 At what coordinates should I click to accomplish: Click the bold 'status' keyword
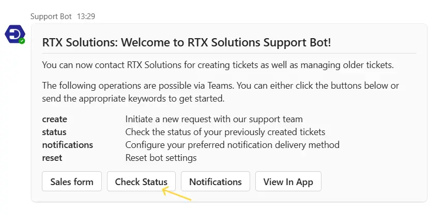tap(54, 132)
